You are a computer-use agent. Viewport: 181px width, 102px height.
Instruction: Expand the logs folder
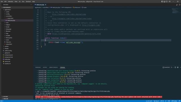point(7,33)
